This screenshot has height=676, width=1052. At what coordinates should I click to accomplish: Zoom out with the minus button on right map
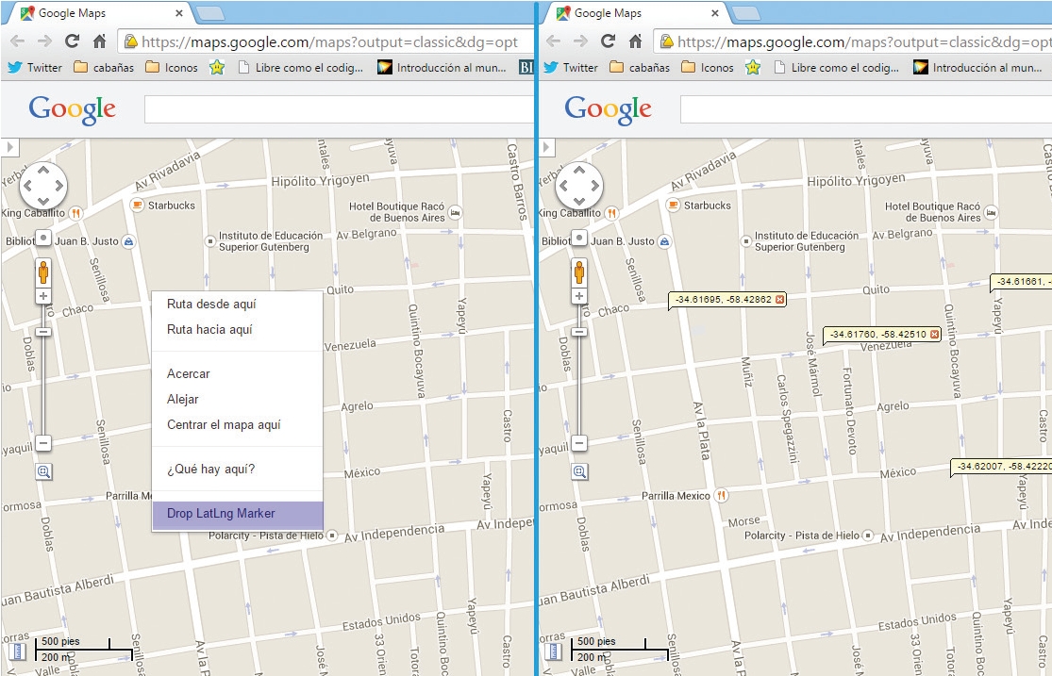point(579,443)
